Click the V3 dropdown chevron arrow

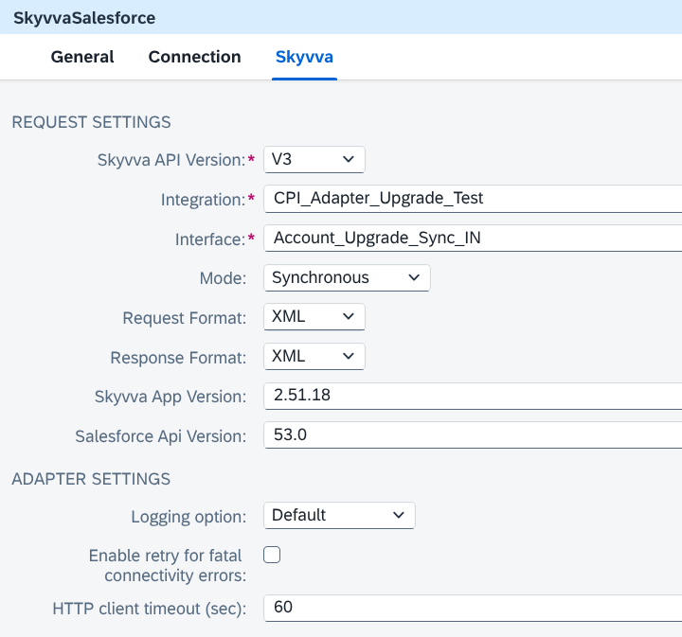(348, 159)
